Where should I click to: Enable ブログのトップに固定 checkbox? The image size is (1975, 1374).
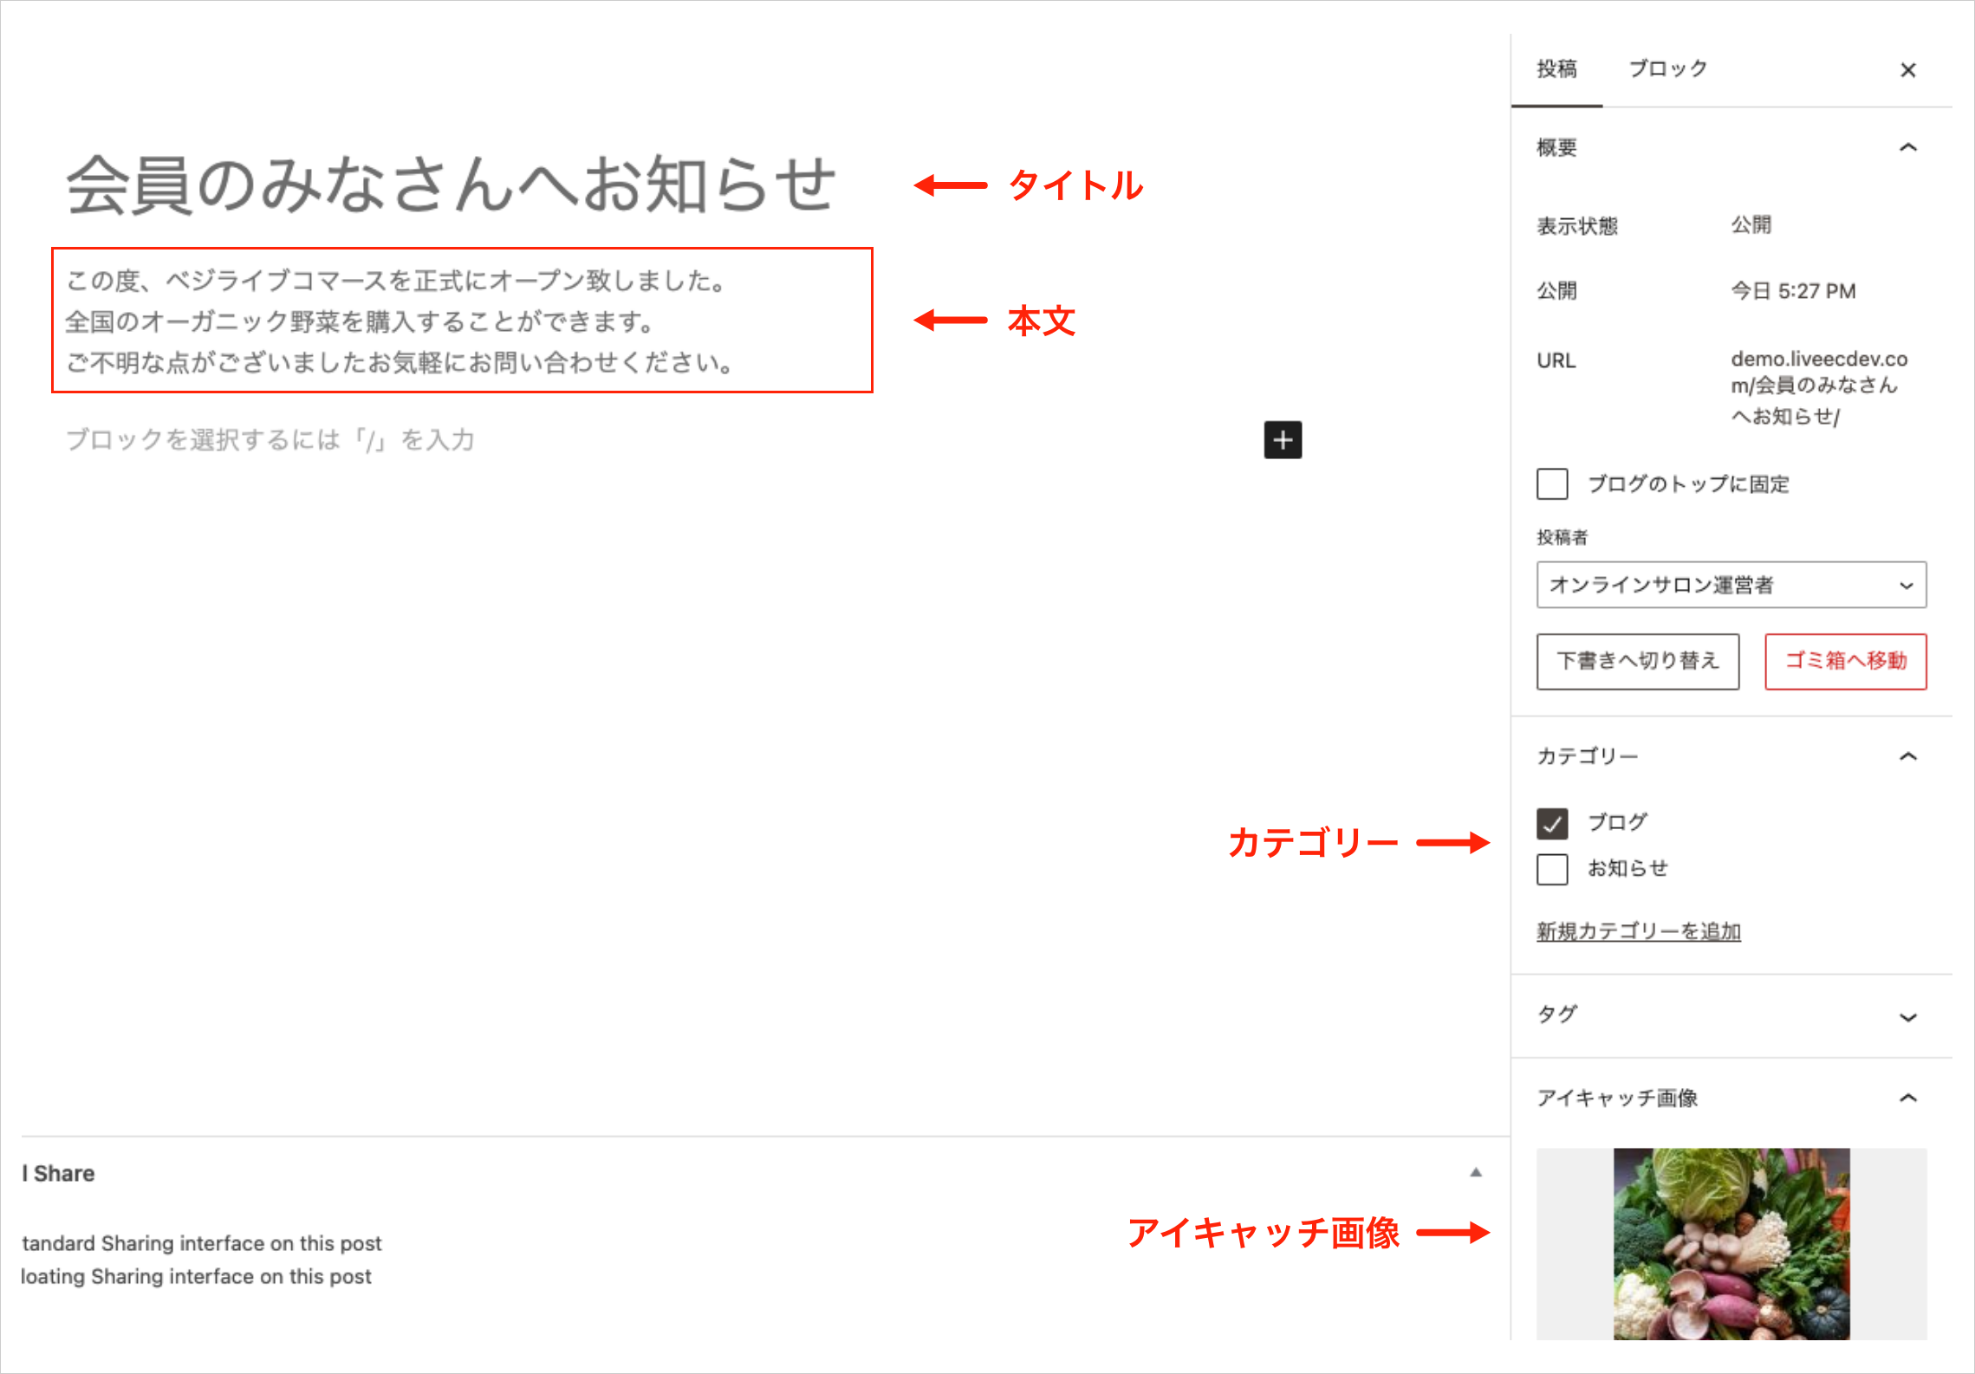(x=1552, y=484)
